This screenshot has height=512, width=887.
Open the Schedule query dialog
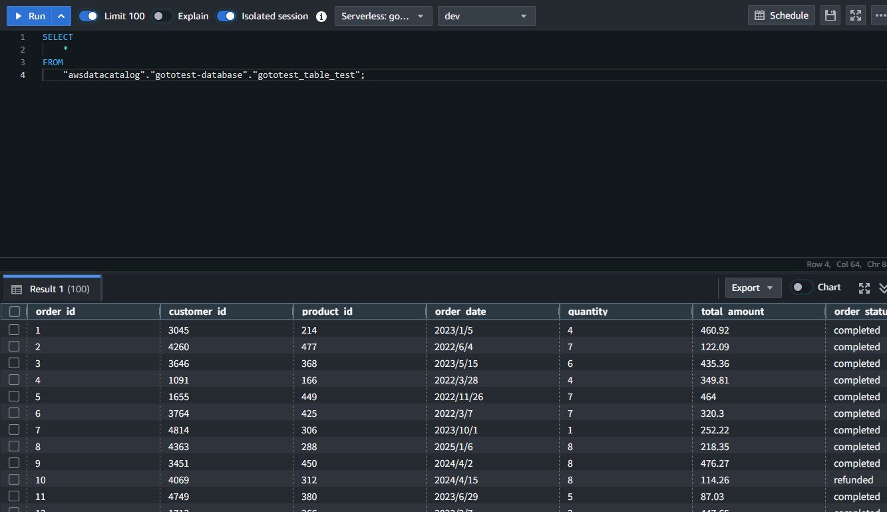tap(781, 15)
